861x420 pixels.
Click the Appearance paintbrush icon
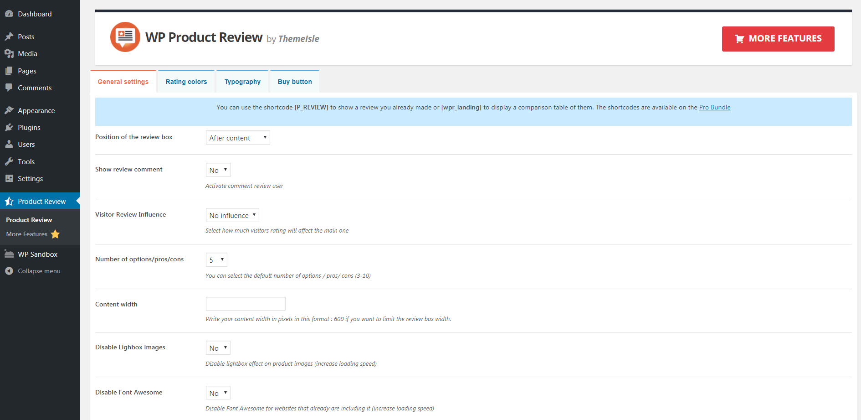[9, 110]
